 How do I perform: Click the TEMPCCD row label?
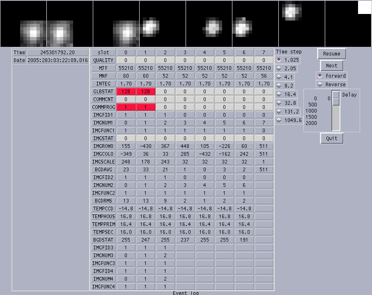103,209
